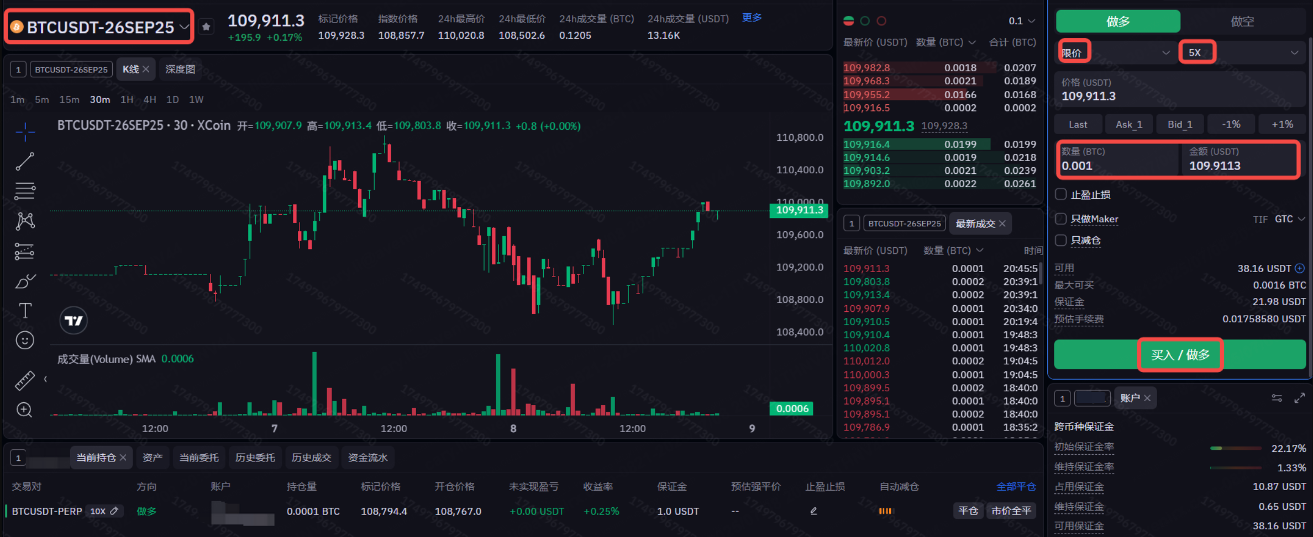The image size is (1313, 537).
Task: Click the zoom in magnifier tool
Action: pos(25,410)
